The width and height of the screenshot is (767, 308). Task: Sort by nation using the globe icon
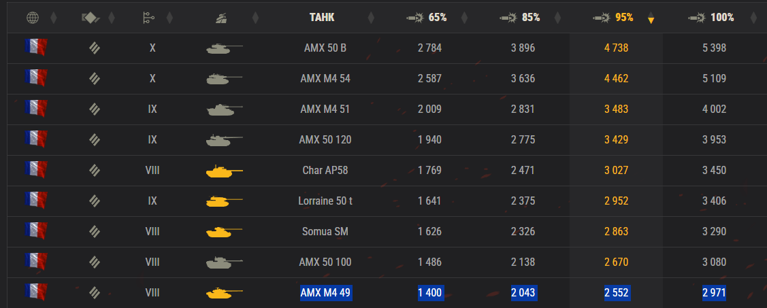point(32,18)
